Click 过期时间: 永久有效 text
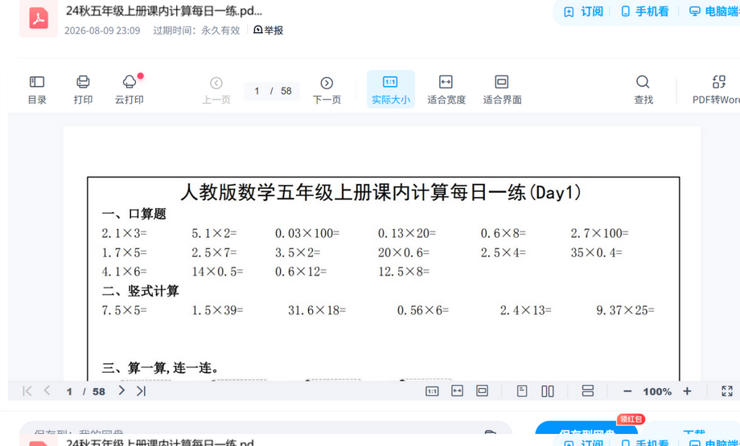The image size is (740, 446). (x=196, y=31)
